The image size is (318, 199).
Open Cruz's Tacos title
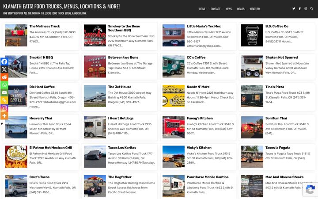(x=39, y=177)
